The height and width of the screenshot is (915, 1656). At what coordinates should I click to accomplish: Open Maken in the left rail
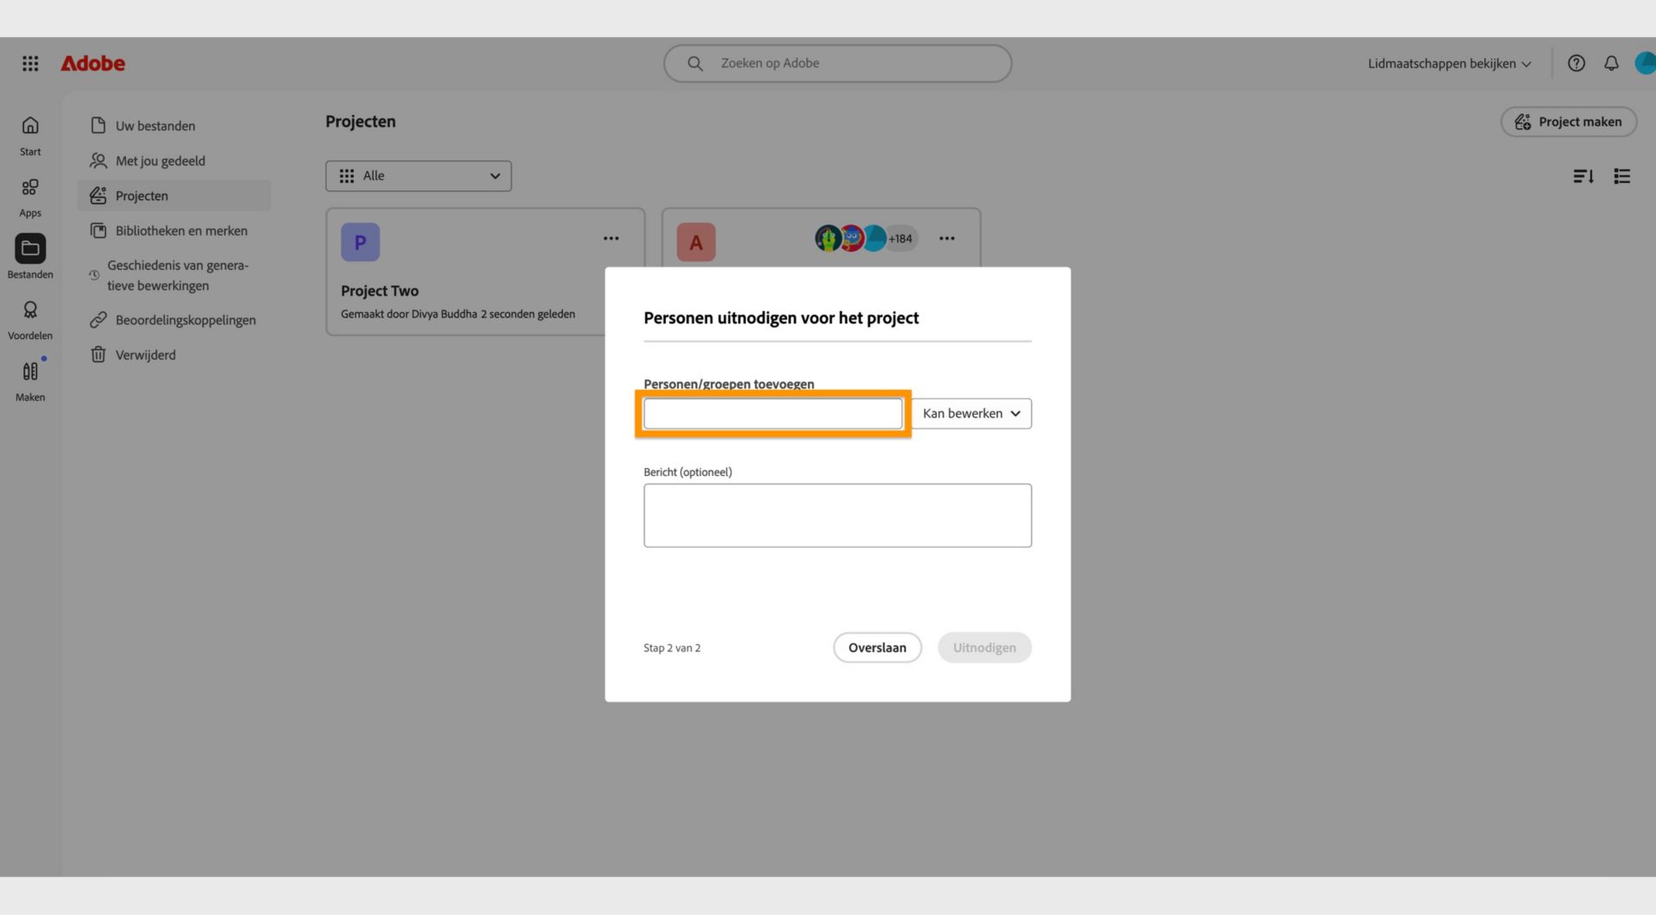[x=30, y=381]
